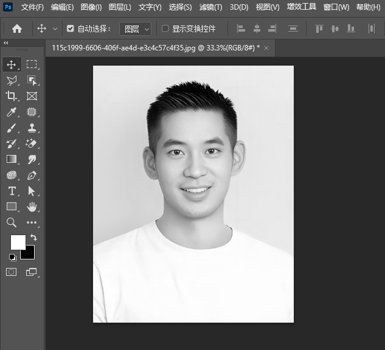
Task: Collapse the toolbox with double arrows
Action: [6, 43]
